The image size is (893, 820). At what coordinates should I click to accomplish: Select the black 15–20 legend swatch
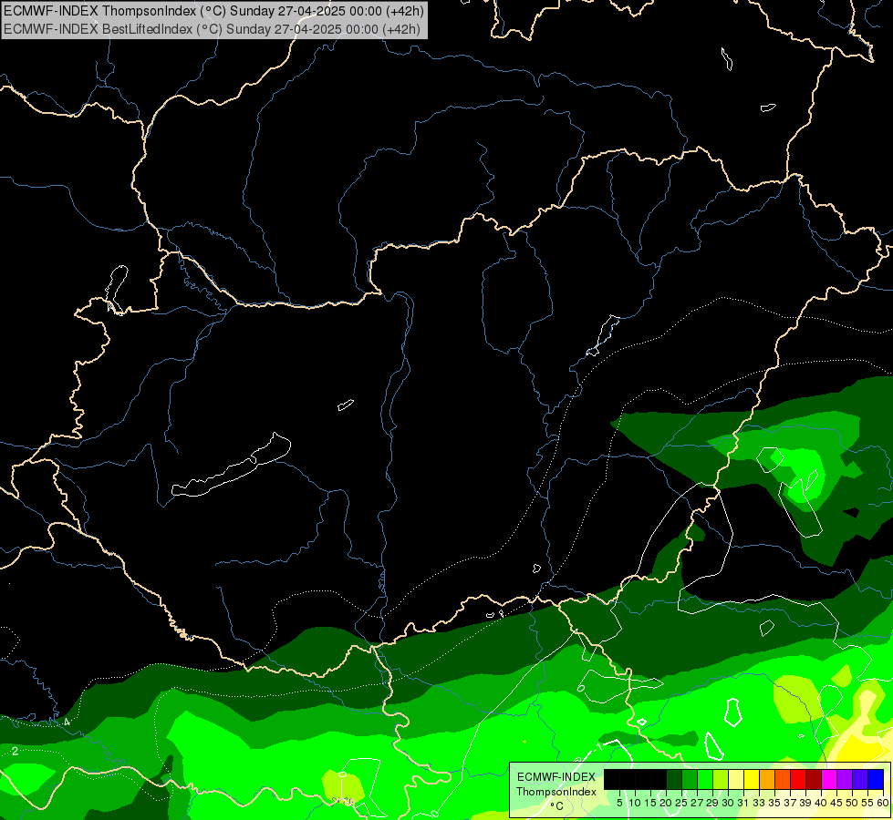click(659, 779)
